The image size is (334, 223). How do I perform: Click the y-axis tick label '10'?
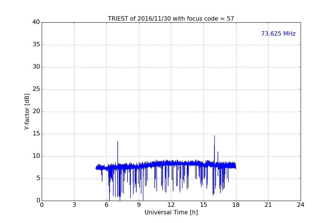[x=36, y=156]
